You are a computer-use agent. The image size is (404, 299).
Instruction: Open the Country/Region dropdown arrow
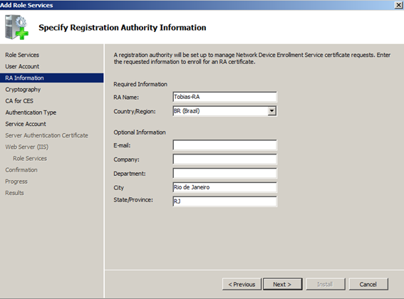[271, 111]
